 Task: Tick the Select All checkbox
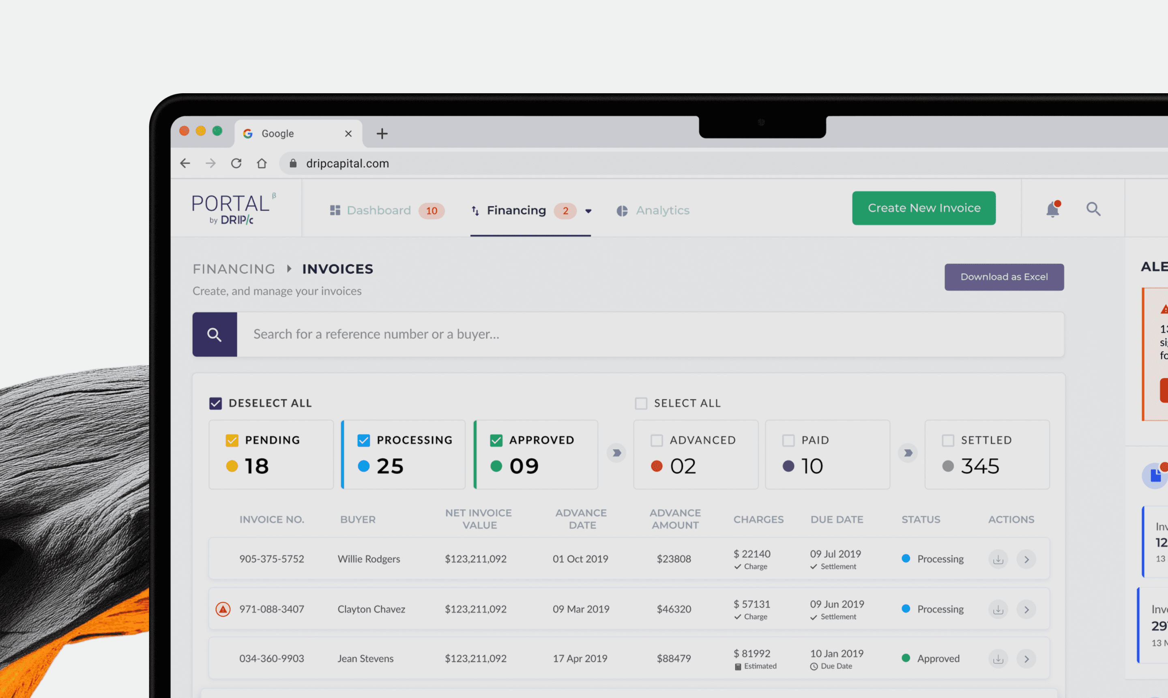(641, 403)
